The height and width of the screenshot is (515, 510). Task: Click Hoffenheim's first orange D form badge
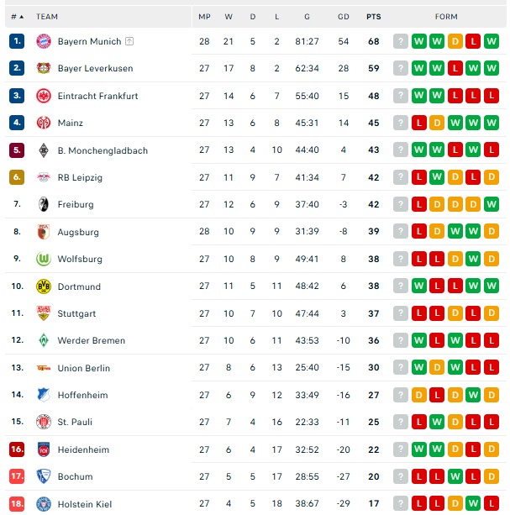pos(419,395)
